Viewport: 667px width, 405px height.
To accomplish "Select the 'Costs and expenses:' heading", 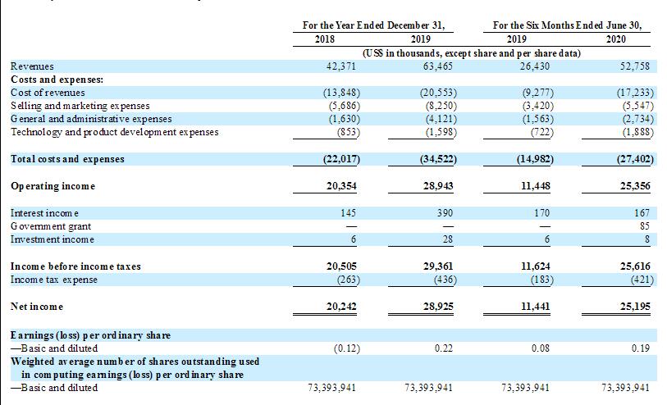I will coord(57,80).
